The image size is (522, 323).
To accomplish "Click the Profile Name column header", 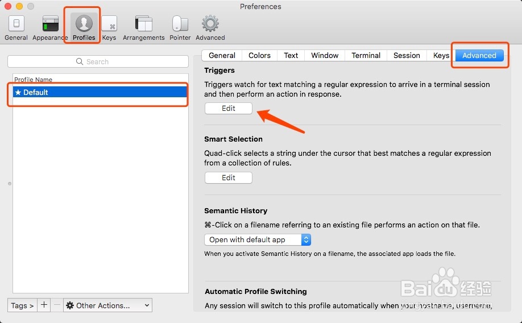I will (34, 80).
